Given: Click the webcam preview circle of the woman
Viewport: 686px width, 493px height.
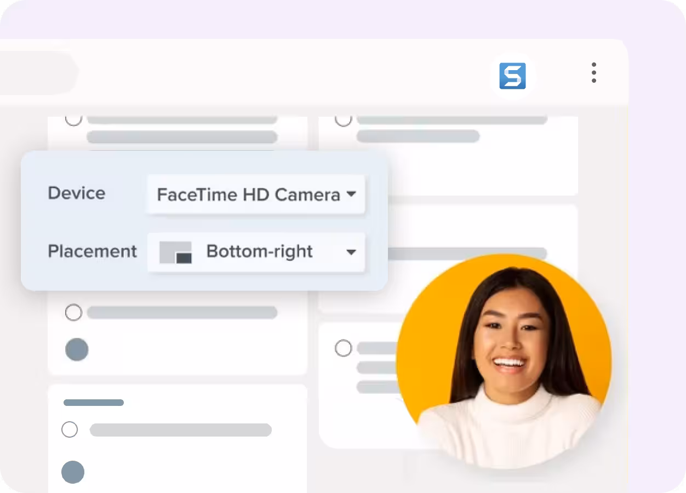Looking at the screenshot, I should [504, 362].
